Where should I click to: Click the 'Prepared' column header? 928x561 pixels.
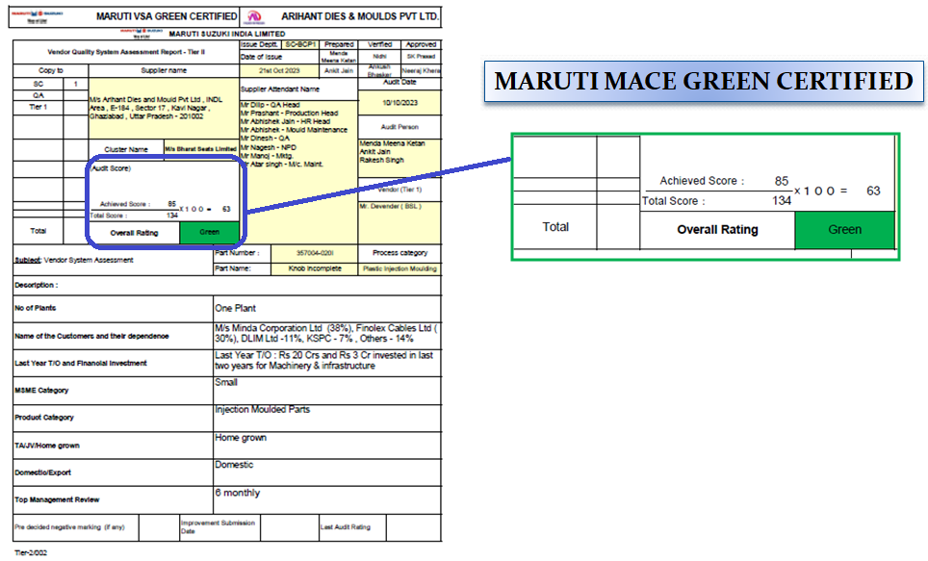click(x=339, y=44)
